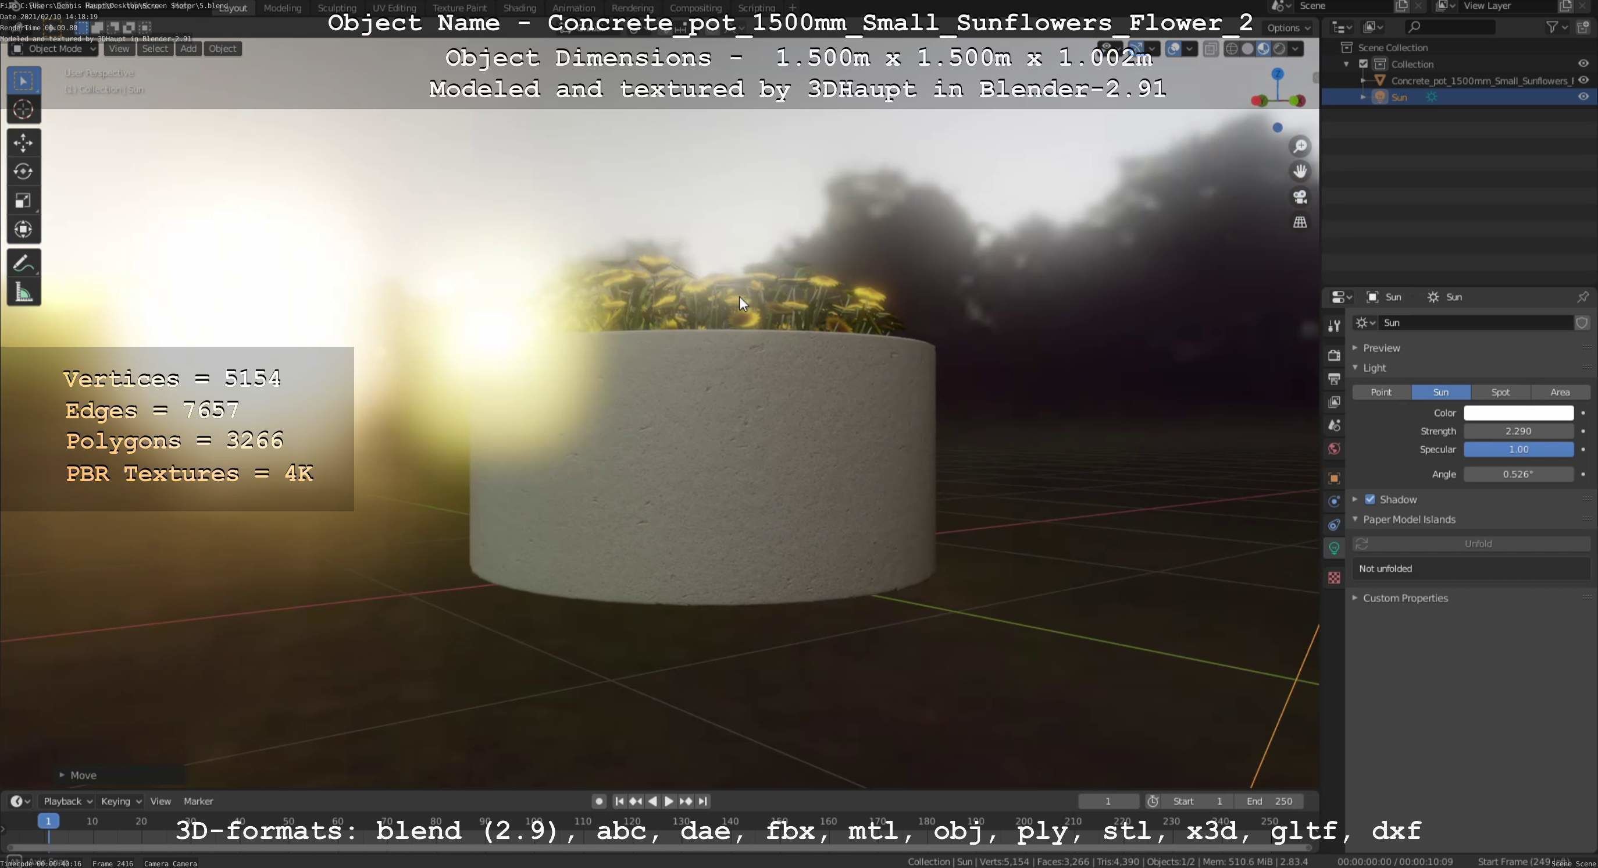Open the Texture properties tab
Screen dimensions: 1598x868
pyautogui.click(x=1334, y=578)
